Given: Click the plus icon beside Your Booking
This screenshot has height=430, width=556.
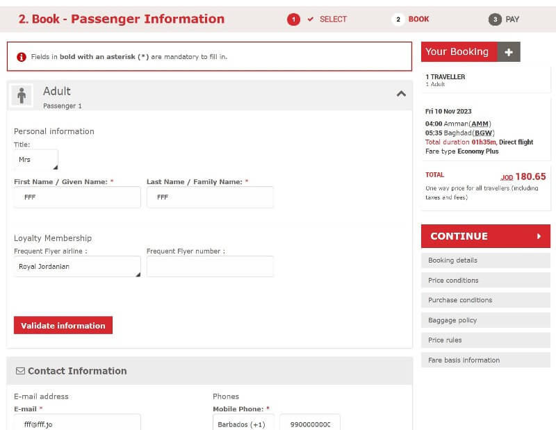Looking at the screenshot, I should [x=509, y=52].
